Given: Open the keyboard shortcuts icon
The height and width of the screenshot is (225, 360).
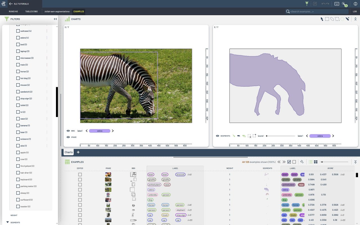Looking at the screenshot, I should (337, 4).
